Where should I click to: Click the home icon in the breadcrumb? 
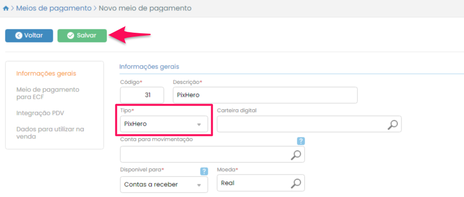[x=6, y=8]
